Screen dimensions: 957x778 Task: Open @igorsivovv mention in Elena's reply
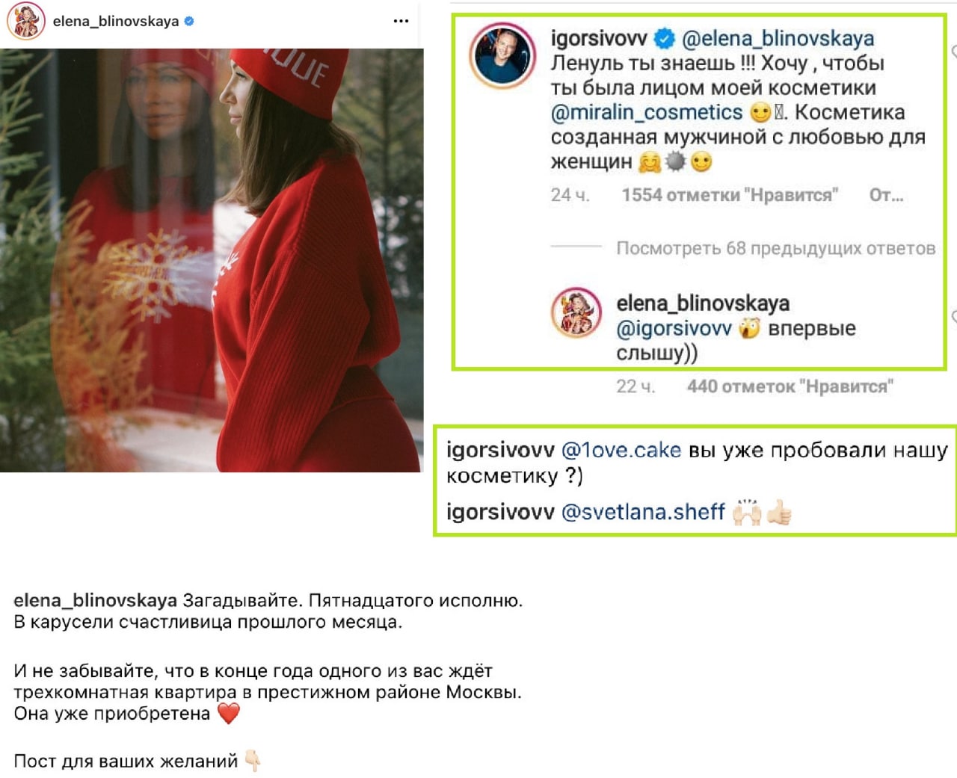click(x=674, y=328)
